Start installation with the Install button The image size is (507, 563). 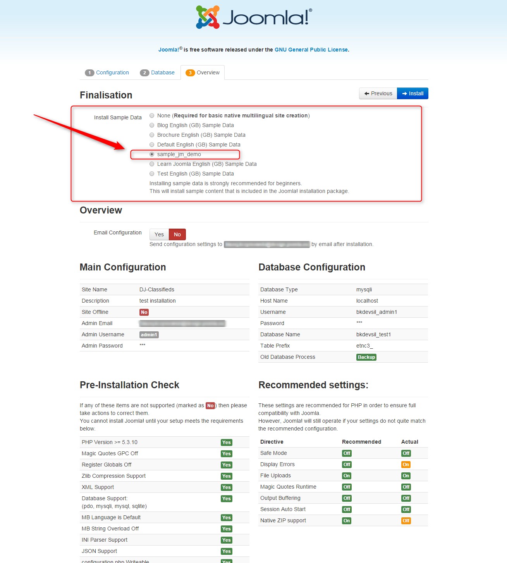click(412, 93)
